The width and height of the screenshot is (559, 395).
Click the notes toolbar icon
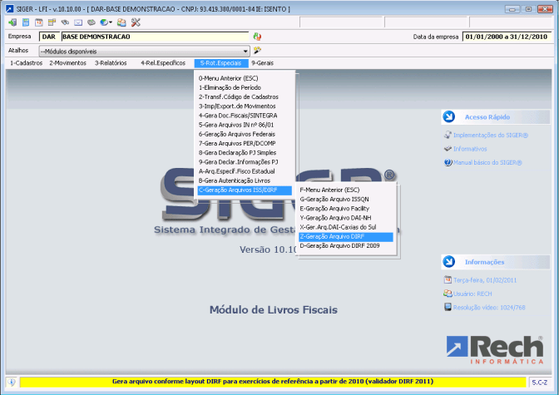[x=52, y=22]
